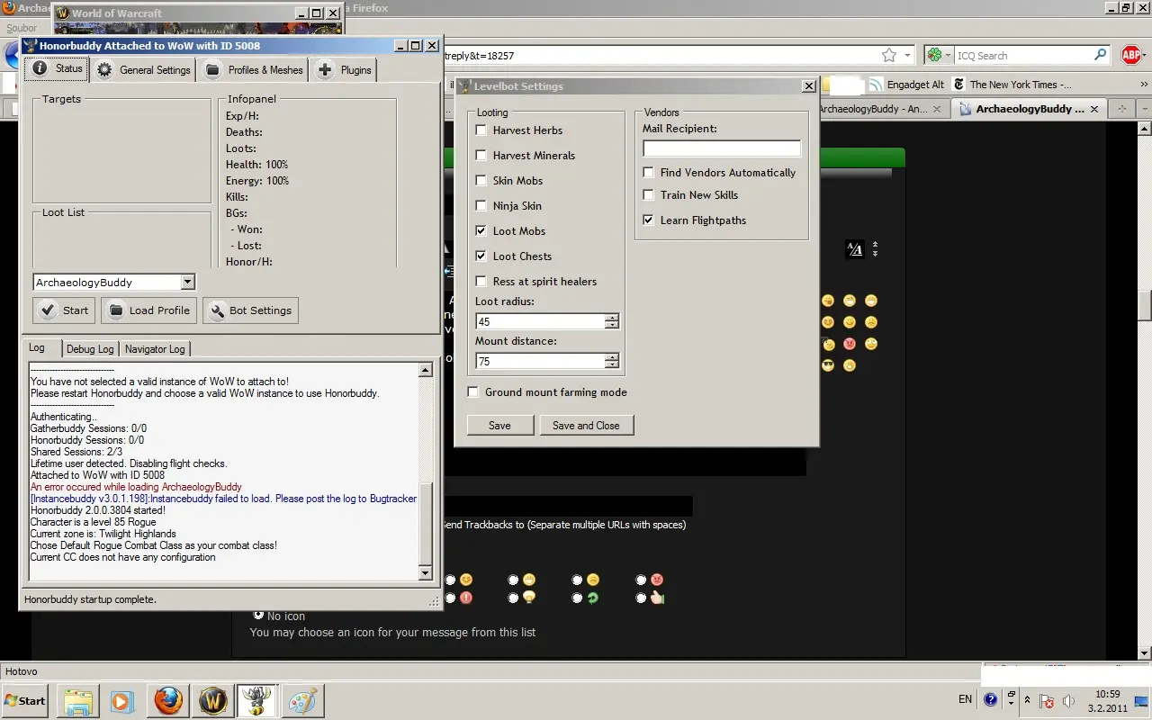Click the Mail Recipient text field
This screenshot has width=1152, height=720.
[x=721, y=148]
